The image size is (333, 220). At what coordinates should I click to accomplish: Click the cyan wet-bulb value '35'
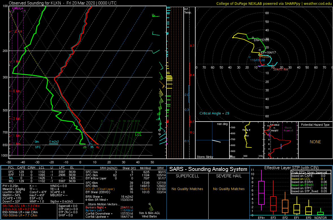[92, 147]
